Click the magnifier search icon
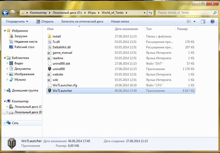 215,13
